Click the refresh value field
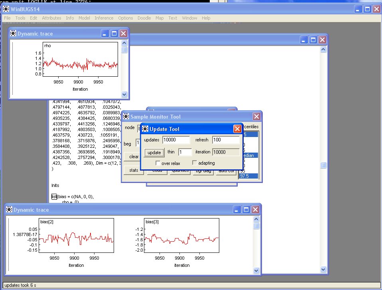Image resolution: width=382 pixels, height=290 pixels. click(x=226, y=140)
